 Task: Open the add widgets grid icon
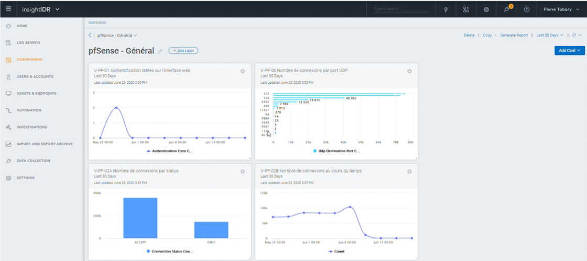click(x=466, y=10)
